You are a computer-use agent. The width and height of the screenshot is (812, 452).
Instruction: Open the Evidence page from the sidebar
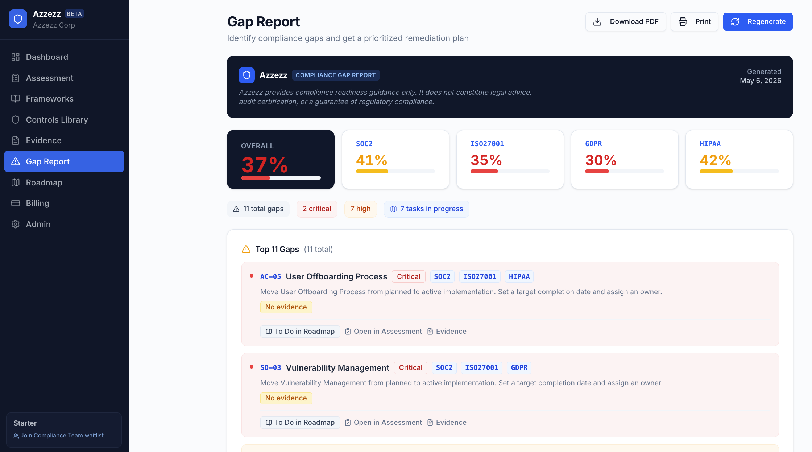[64, 140]
